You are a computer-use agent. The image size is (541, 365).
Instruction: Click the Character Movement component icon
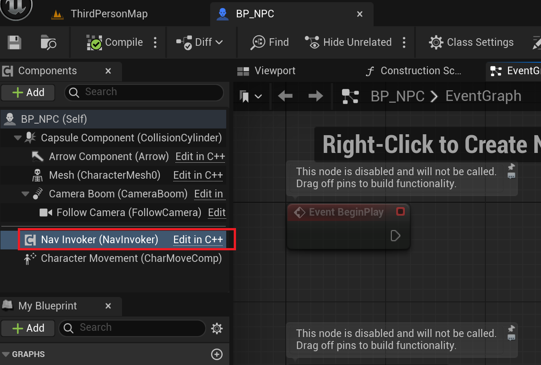30,258
